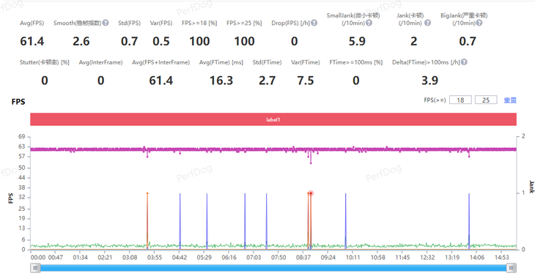Click the orange jank spike before 03:55

[147, 221]
